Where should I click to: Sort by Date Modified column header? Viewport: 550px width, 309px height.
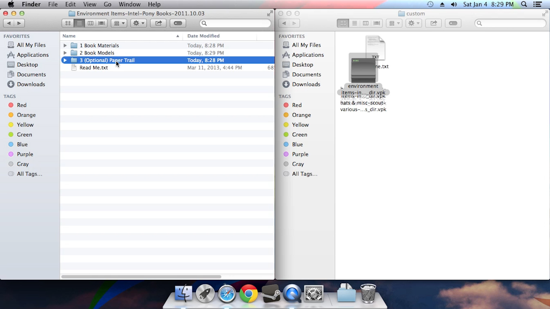(220, 36)
